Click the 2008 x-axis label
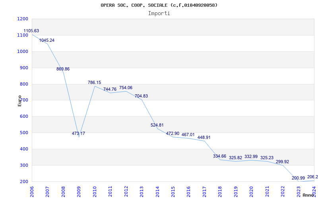This screenshot has width=318, height=199. coord(63,191)
